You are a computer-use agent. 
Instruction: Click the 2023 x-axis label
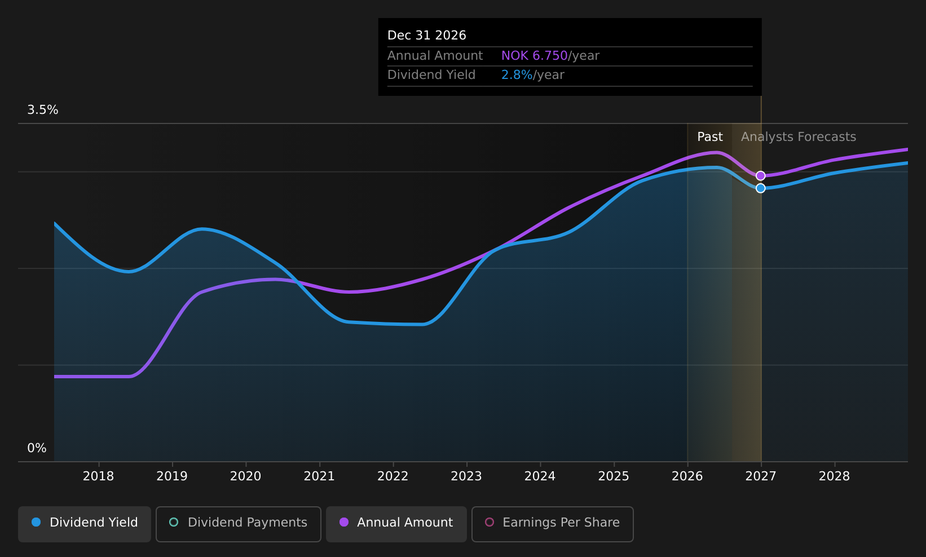[x=466, y=476]
